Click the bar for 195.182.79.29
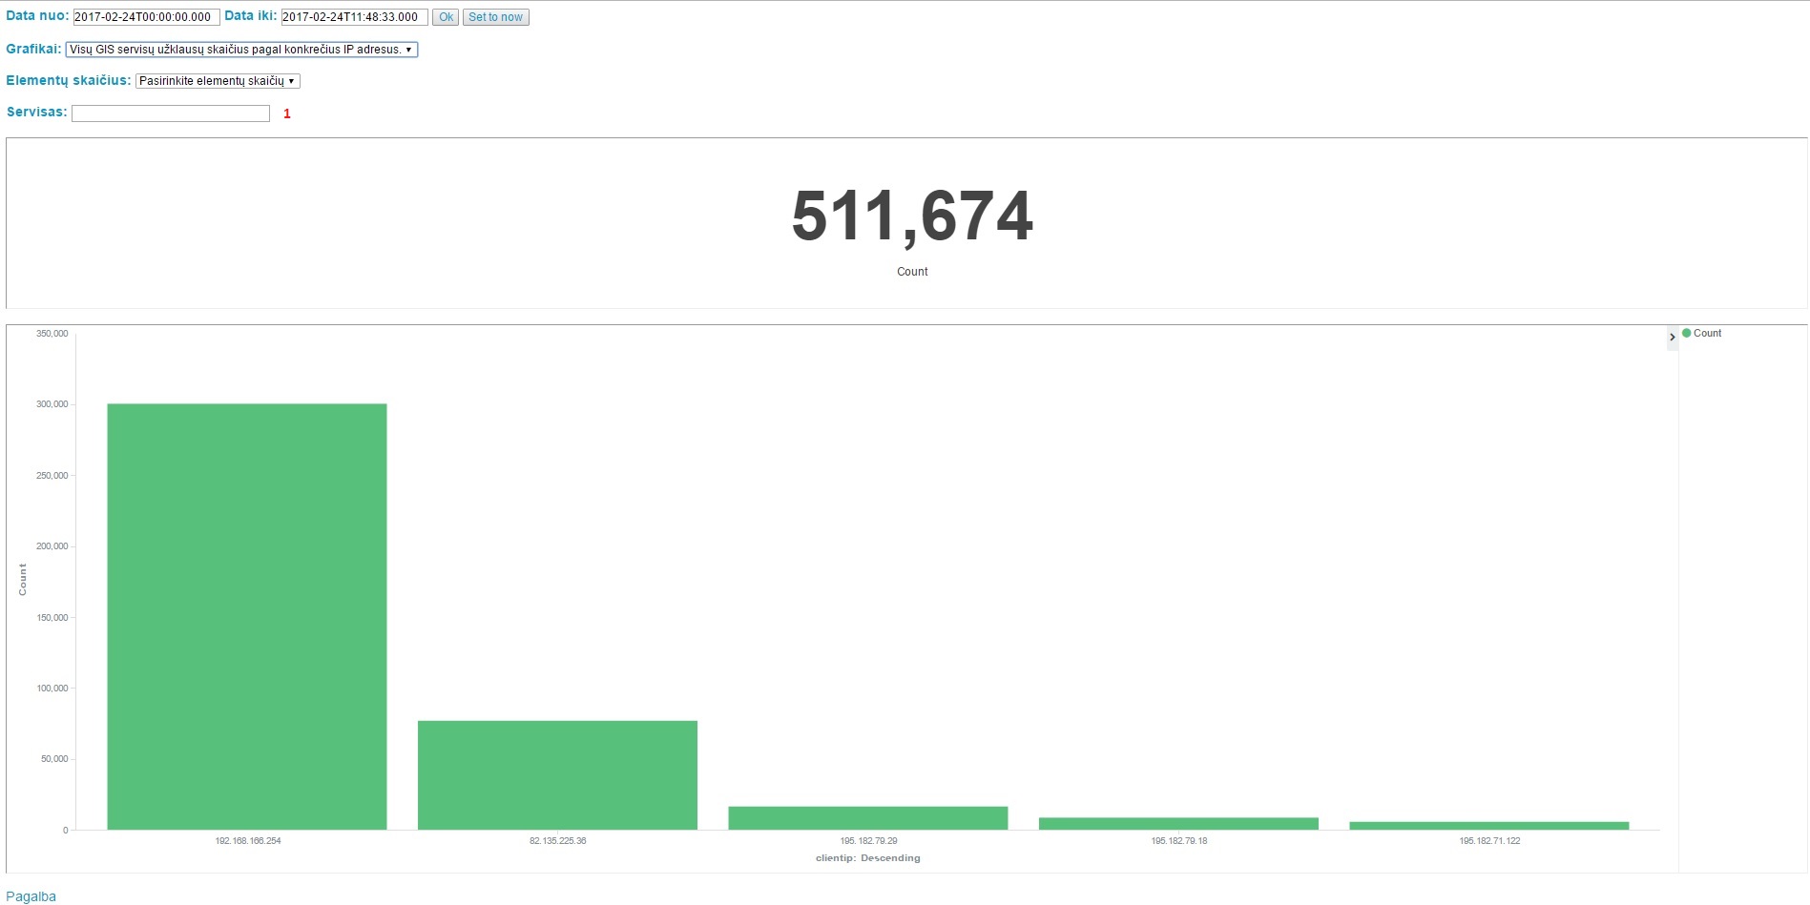 867,818
